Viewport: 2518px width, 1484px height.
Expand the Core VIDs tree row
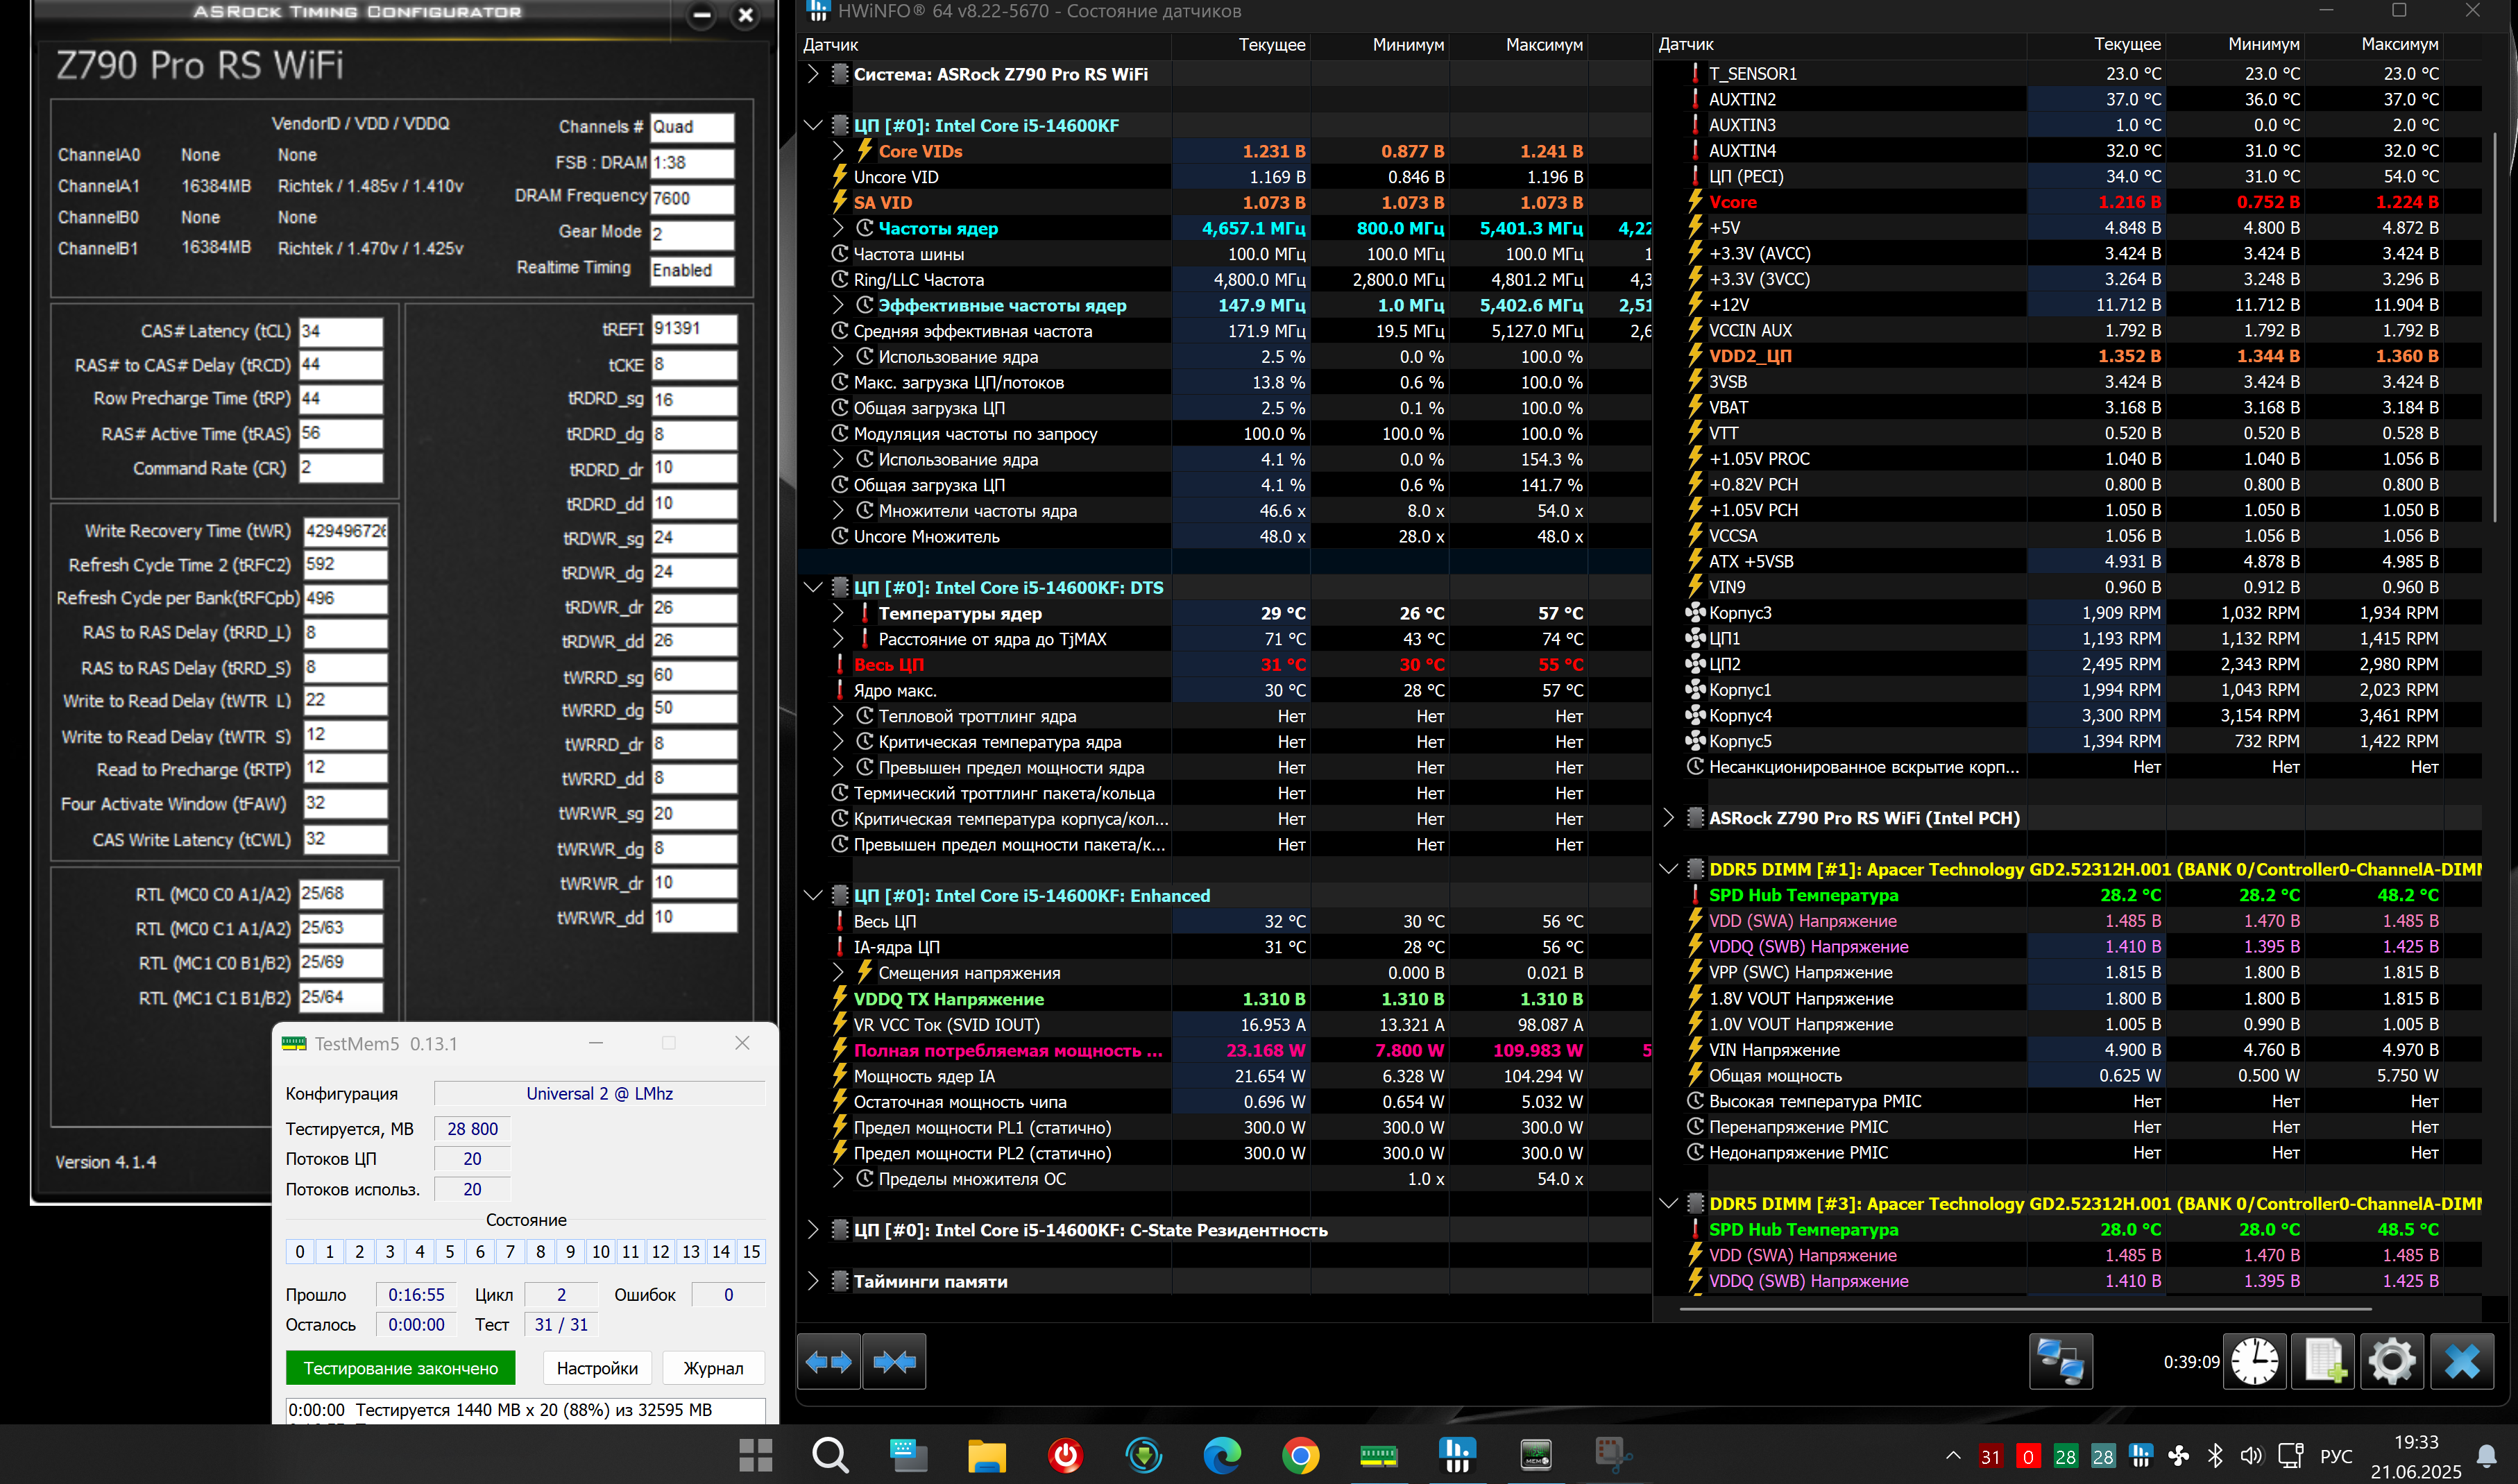coord(838,151)
